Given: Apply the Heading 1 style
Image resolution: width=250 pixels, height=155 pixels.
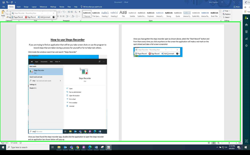Looking at the screenshot, I should pos(105,14).
